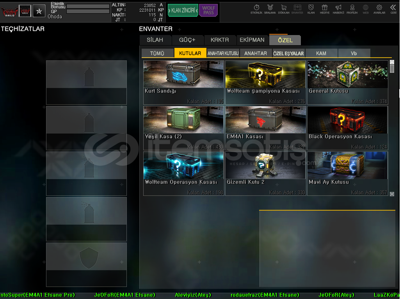Image resolution: width=400 pixels, height=299 pixels.
Task: Select the empty shield equipment slot
Action: click(86, 265)
